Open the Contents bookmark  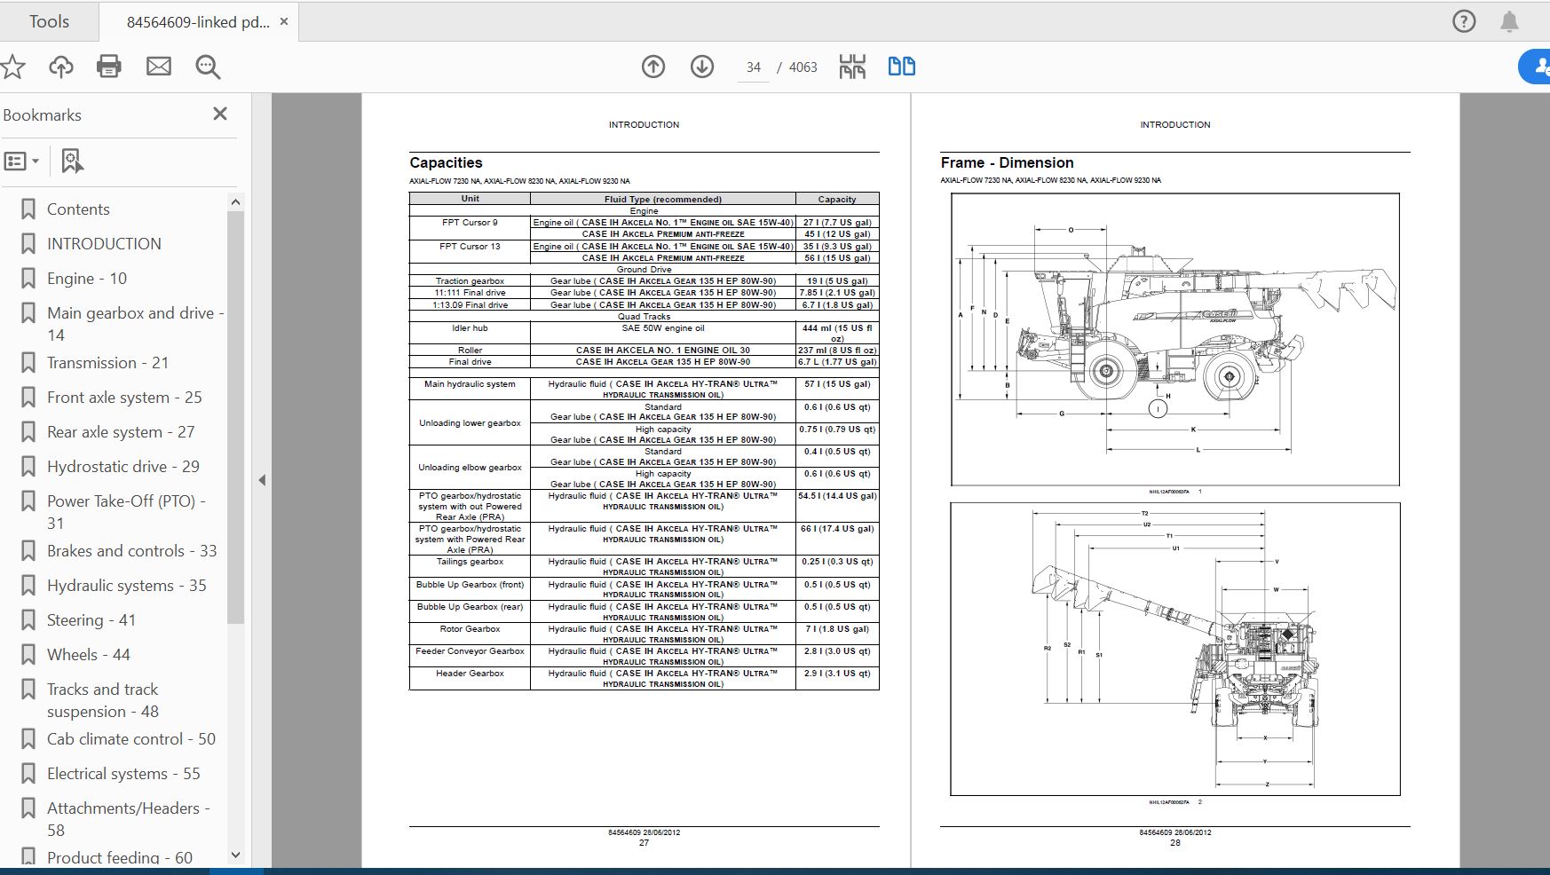point(78,209)
